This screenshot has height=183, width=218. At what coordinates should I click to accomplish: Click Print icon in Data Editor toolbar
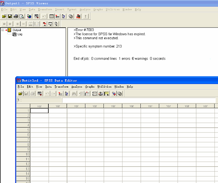pyautogui.click(x=33, y=94)
